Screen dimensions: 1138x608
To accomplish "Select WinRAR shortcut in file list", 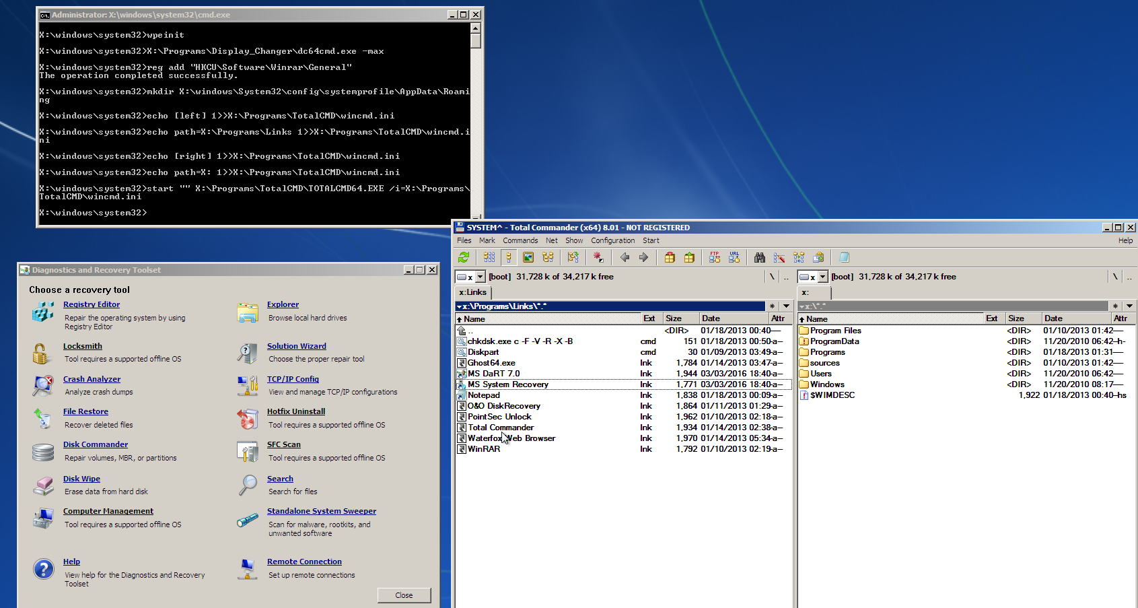I will click(x=484, y=449).
